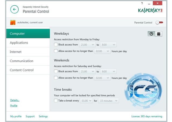Viewport: 172px width, 122px height.
Task: Click the Kaspersky lab logo
Action: (x=150, y=10)
